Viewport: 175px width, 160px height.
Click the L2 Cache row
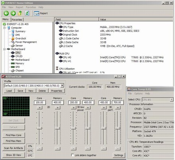tap(114, 46)
